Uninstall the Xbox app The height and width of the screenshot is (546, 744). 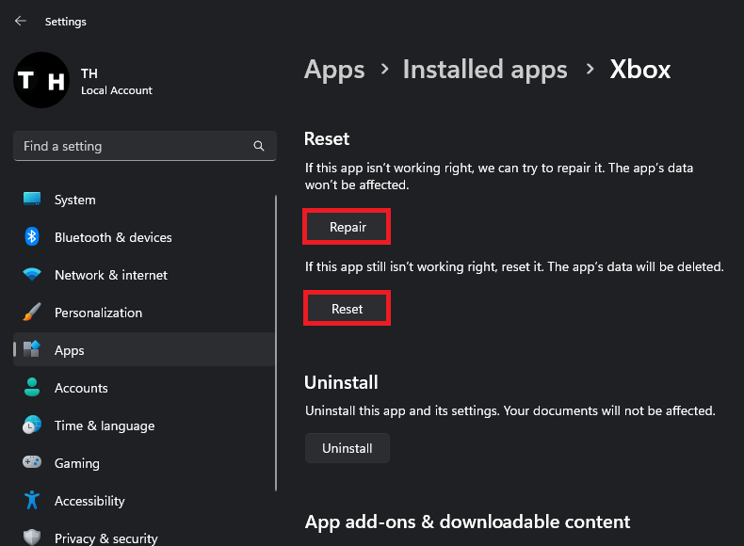point(347,448)
